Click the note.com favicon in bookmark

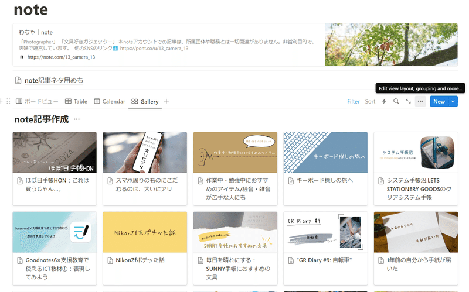tap(22, 57)
